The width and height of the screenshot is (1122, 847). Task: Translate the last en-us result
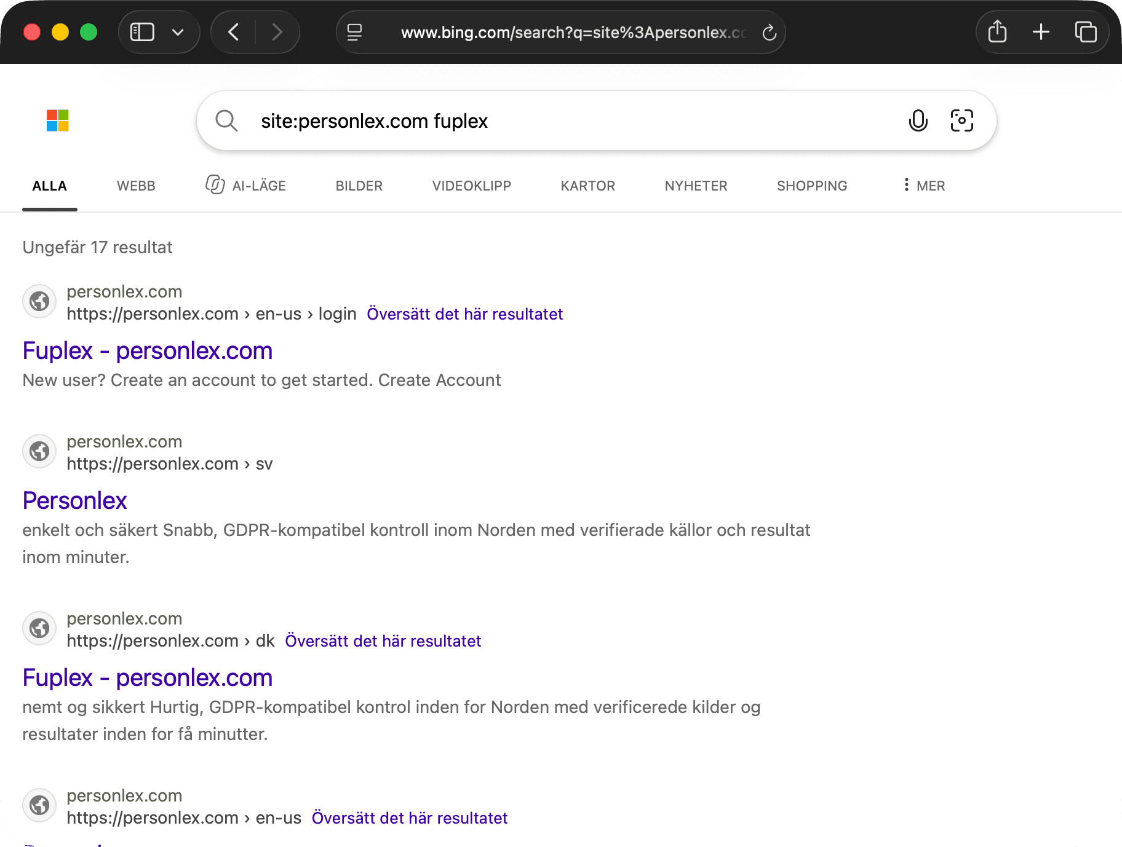pos(410,818)
